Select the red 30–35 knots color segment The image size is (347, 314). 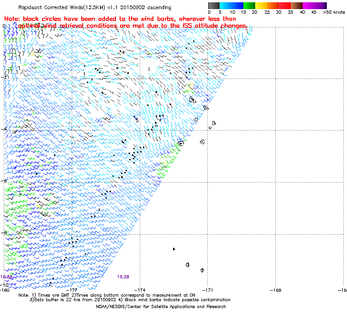pyautogui.click(x=285, y=5)
